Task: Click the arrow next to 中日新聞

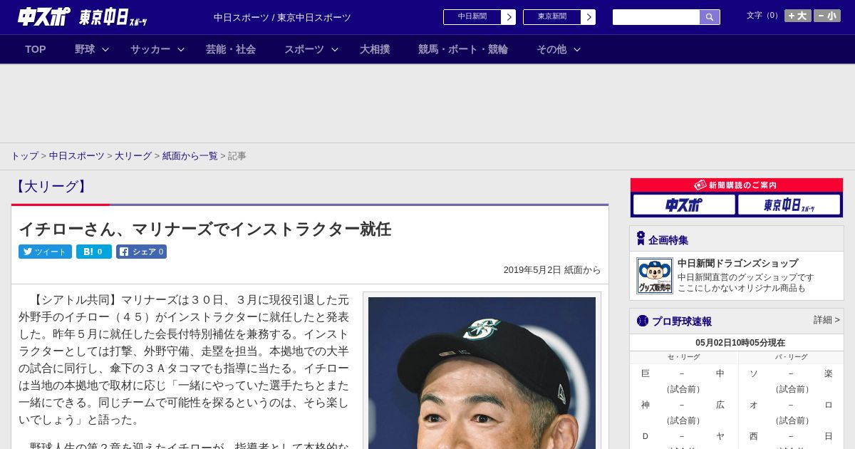Action: (x=508, y=17)
